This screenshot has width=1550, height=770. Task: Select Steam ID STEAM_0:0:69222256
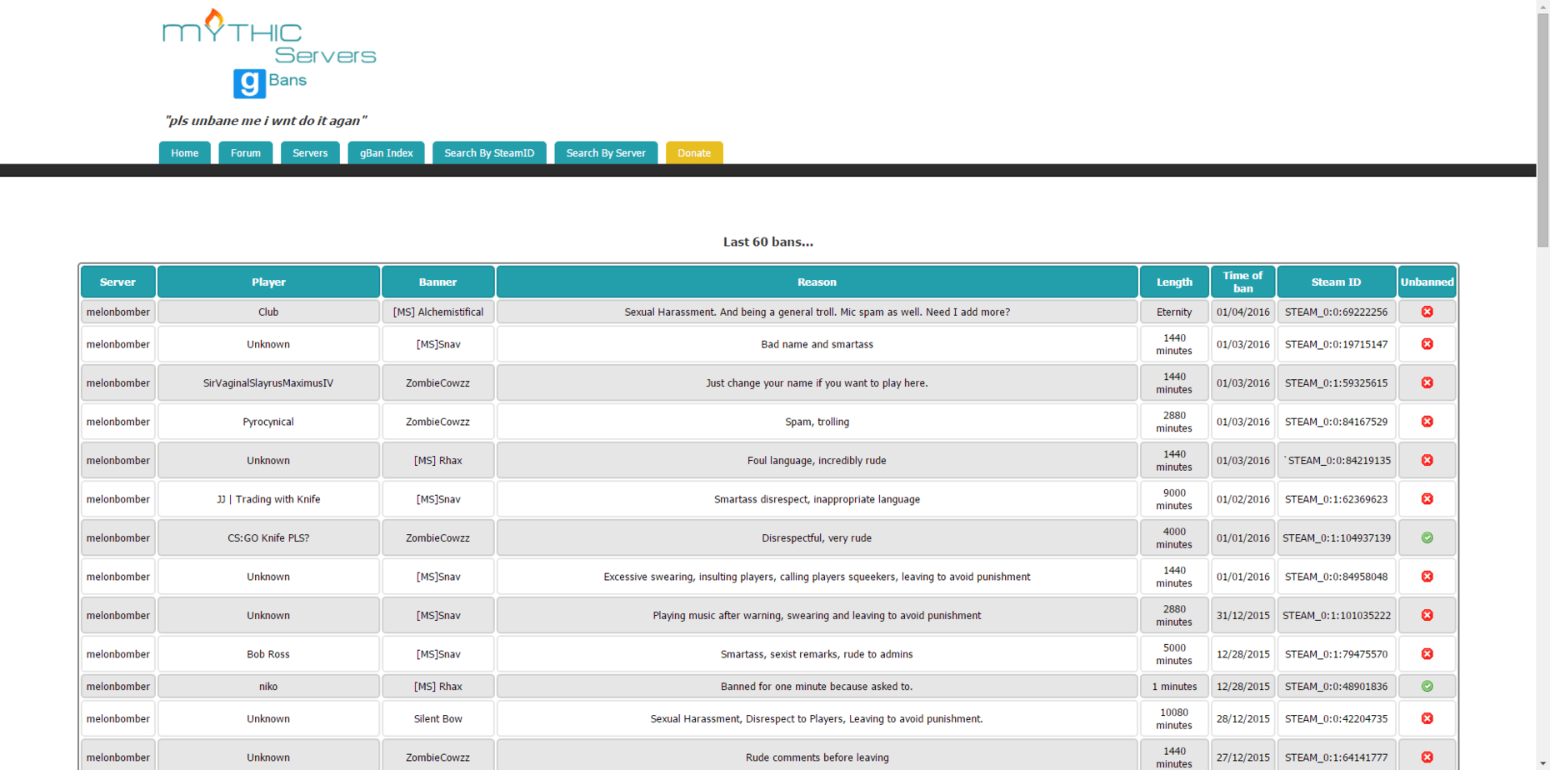1336,312
